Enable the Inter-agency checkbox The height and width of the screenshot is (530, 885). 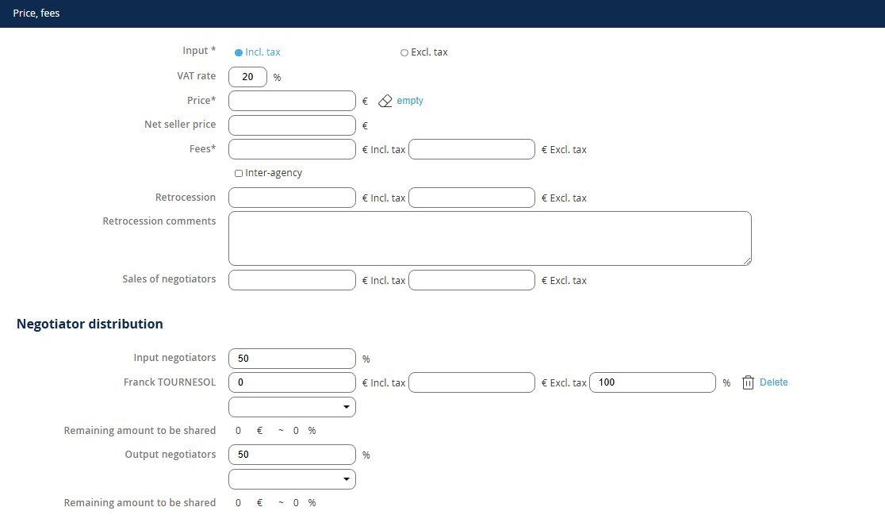[x=239, y=173]
